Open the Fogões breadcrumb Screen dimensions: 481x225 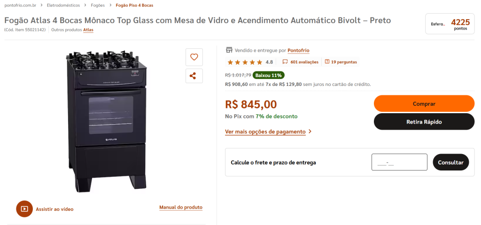pyautogui.click(x=98, y=5)
